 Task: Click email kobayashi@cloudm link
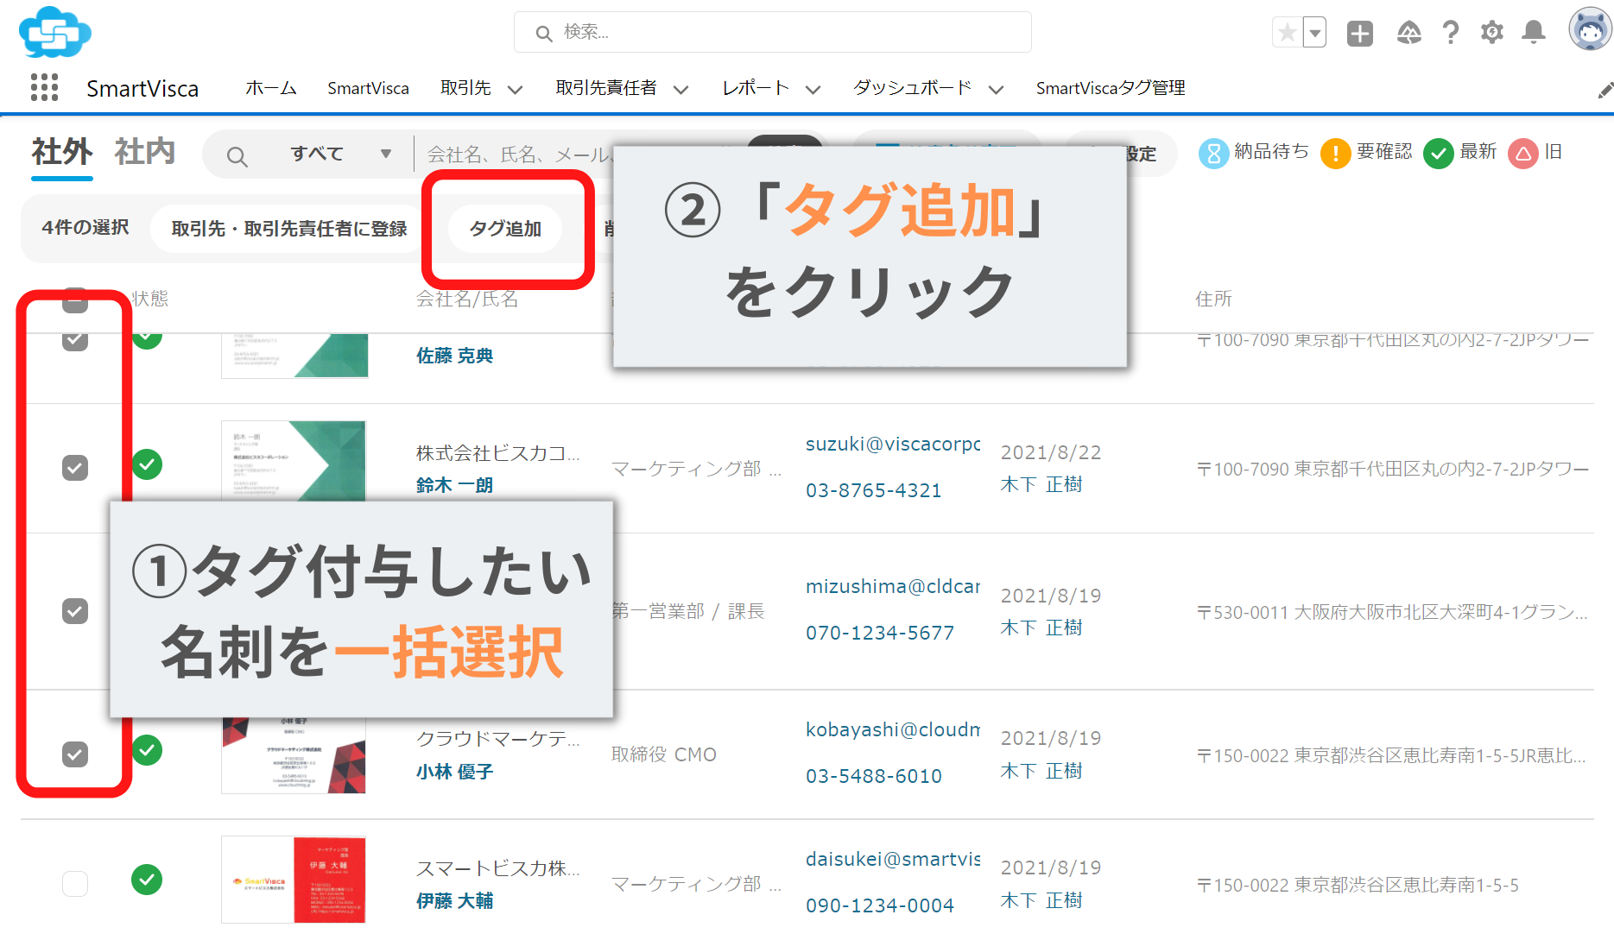(x=893, y=729)
